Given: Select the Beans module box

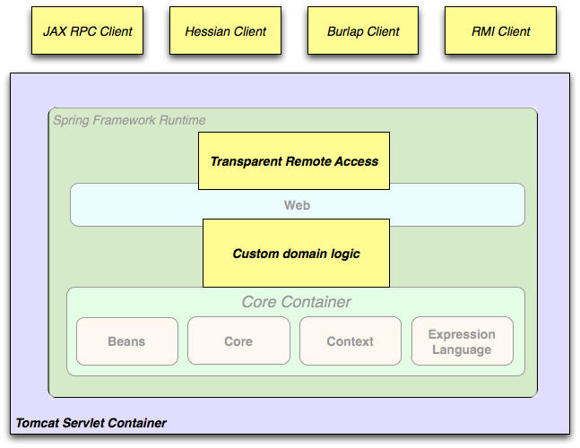Looking at the screenshot, I should [x=127, y=341].
